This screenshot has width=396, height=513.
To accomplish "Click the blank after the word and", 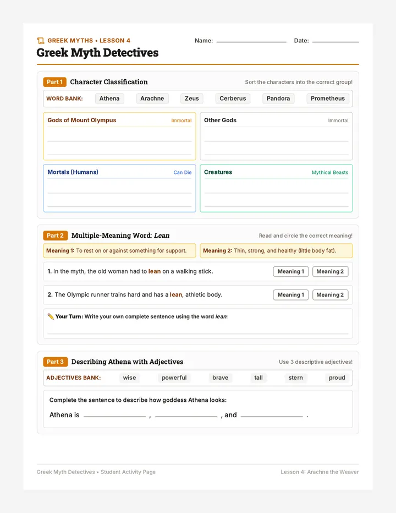I will 272,416.
